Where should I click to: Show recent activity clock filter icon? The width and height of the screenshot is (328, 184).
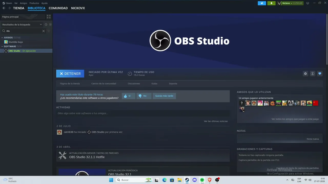click(46, 25)
